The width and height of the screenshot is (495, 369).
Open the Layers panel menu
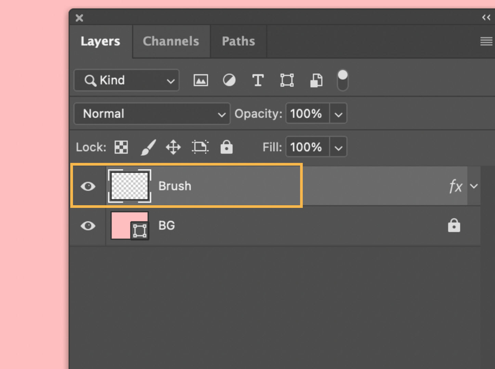[486, 41]
